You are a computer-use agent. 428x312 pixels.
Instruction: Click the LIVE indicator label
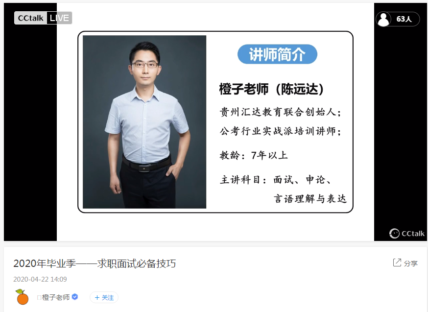pyautogui.click(x=59, y=18)
